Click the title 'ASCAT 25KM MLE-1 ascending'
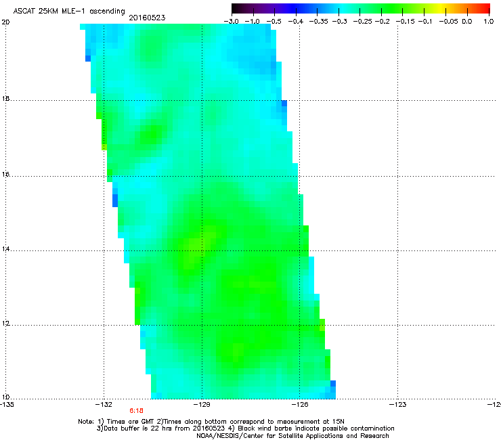Image resolution: width=501 pixels, height=440 pixels. 69,12
